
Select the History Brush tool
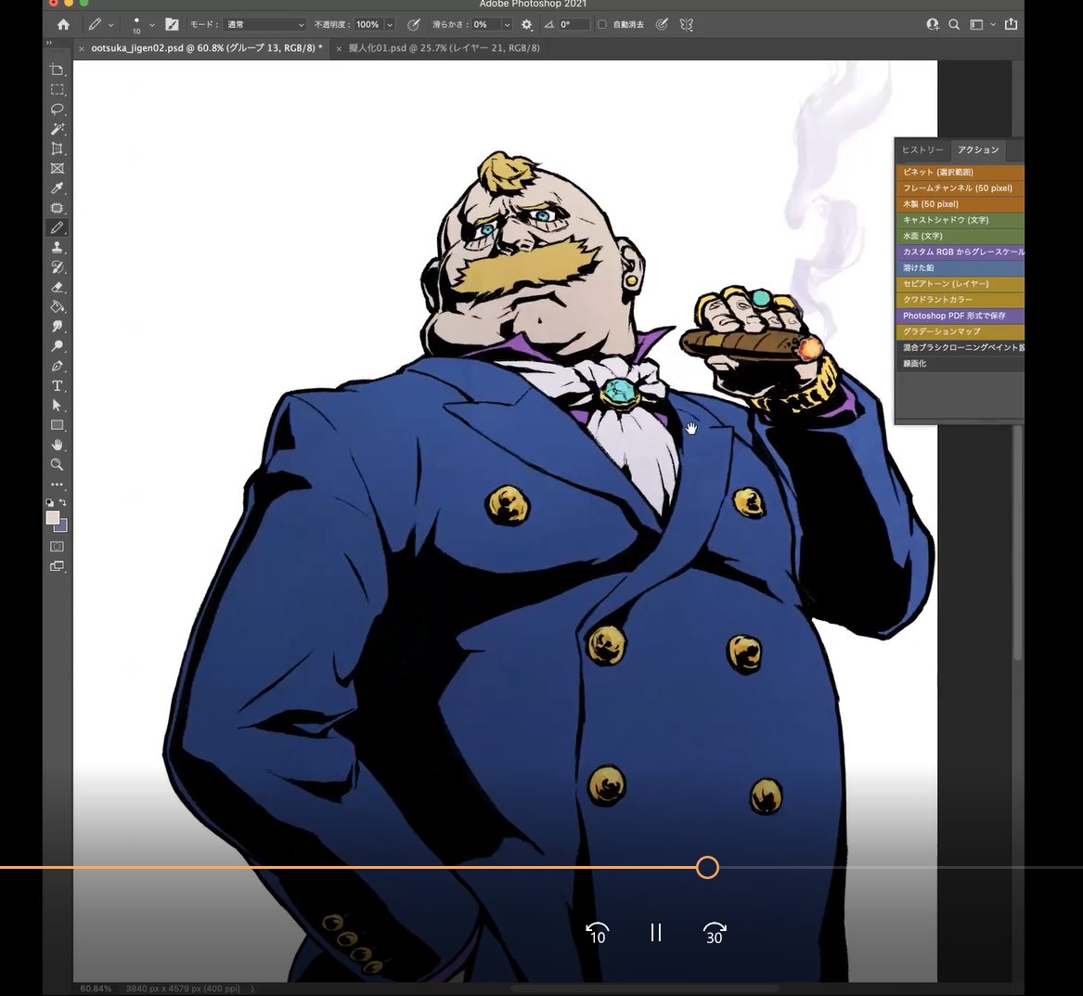pos(58,267)
